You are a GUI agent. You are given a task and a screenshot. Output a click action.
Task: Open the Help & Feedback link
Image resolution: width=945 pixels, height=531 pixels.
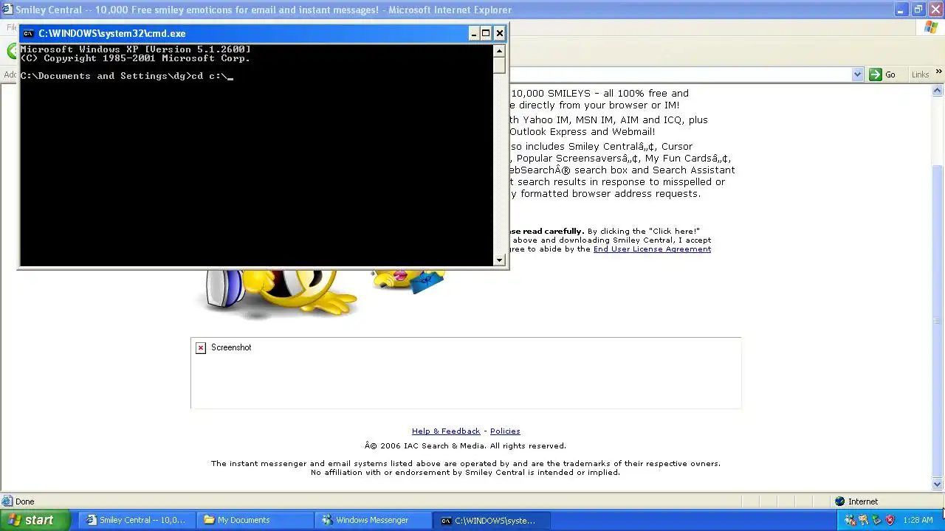446,431
